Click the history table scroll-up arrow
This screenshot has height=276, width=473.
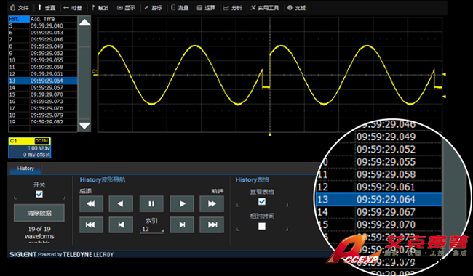pyautogui.click(x=84, y=23)
